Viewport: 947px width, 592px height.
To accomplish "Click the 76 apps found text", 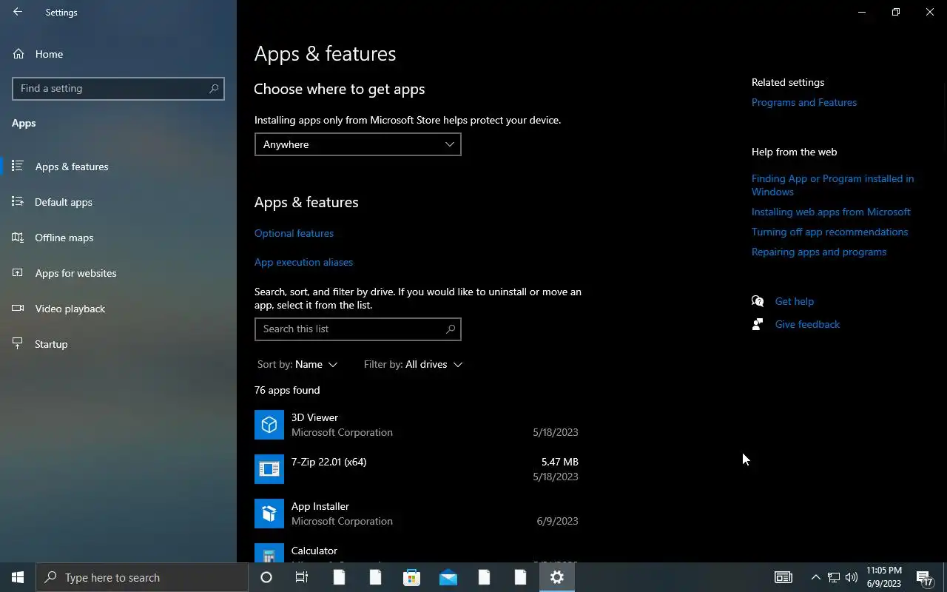I will pyautogui.click(x=287, y=390).
